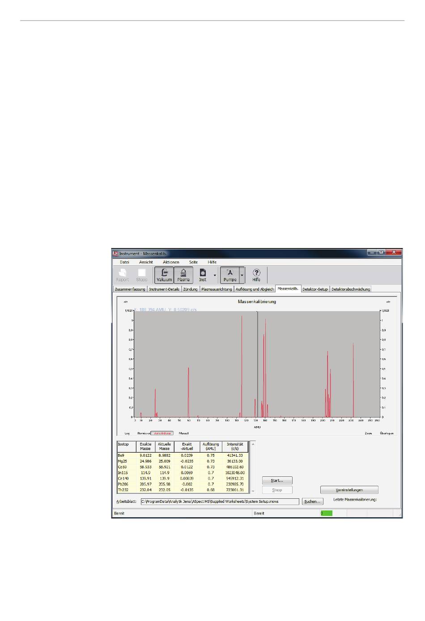Click the Isotop column header
The image size is (425, 621).
[x=127, y=447]
